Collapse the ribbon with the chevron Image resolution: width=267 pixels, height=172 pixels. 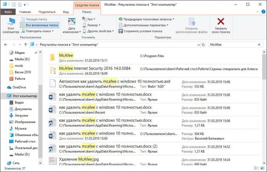click(257, 12)
